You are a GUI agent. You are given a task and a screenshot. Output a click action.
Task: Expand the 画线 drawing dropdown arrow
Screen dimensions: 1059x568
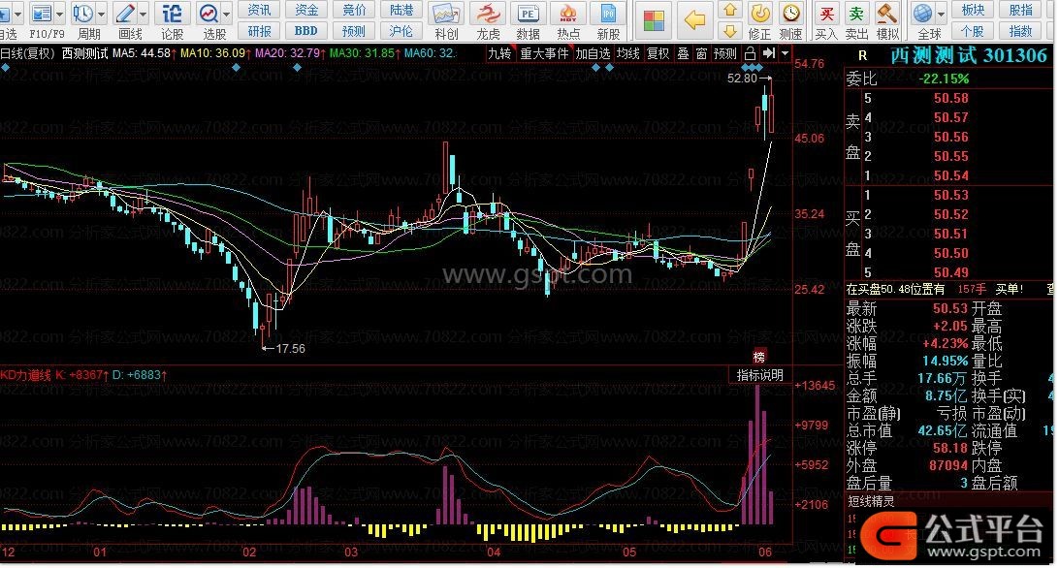(x=143, y=14)
